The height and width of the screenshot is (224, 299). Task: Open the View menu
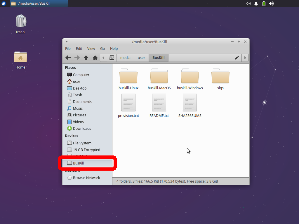[91, 49]
